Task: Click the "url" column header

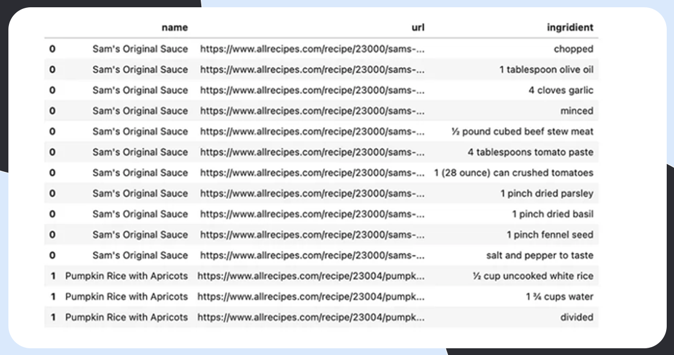Action: [418, 27]
